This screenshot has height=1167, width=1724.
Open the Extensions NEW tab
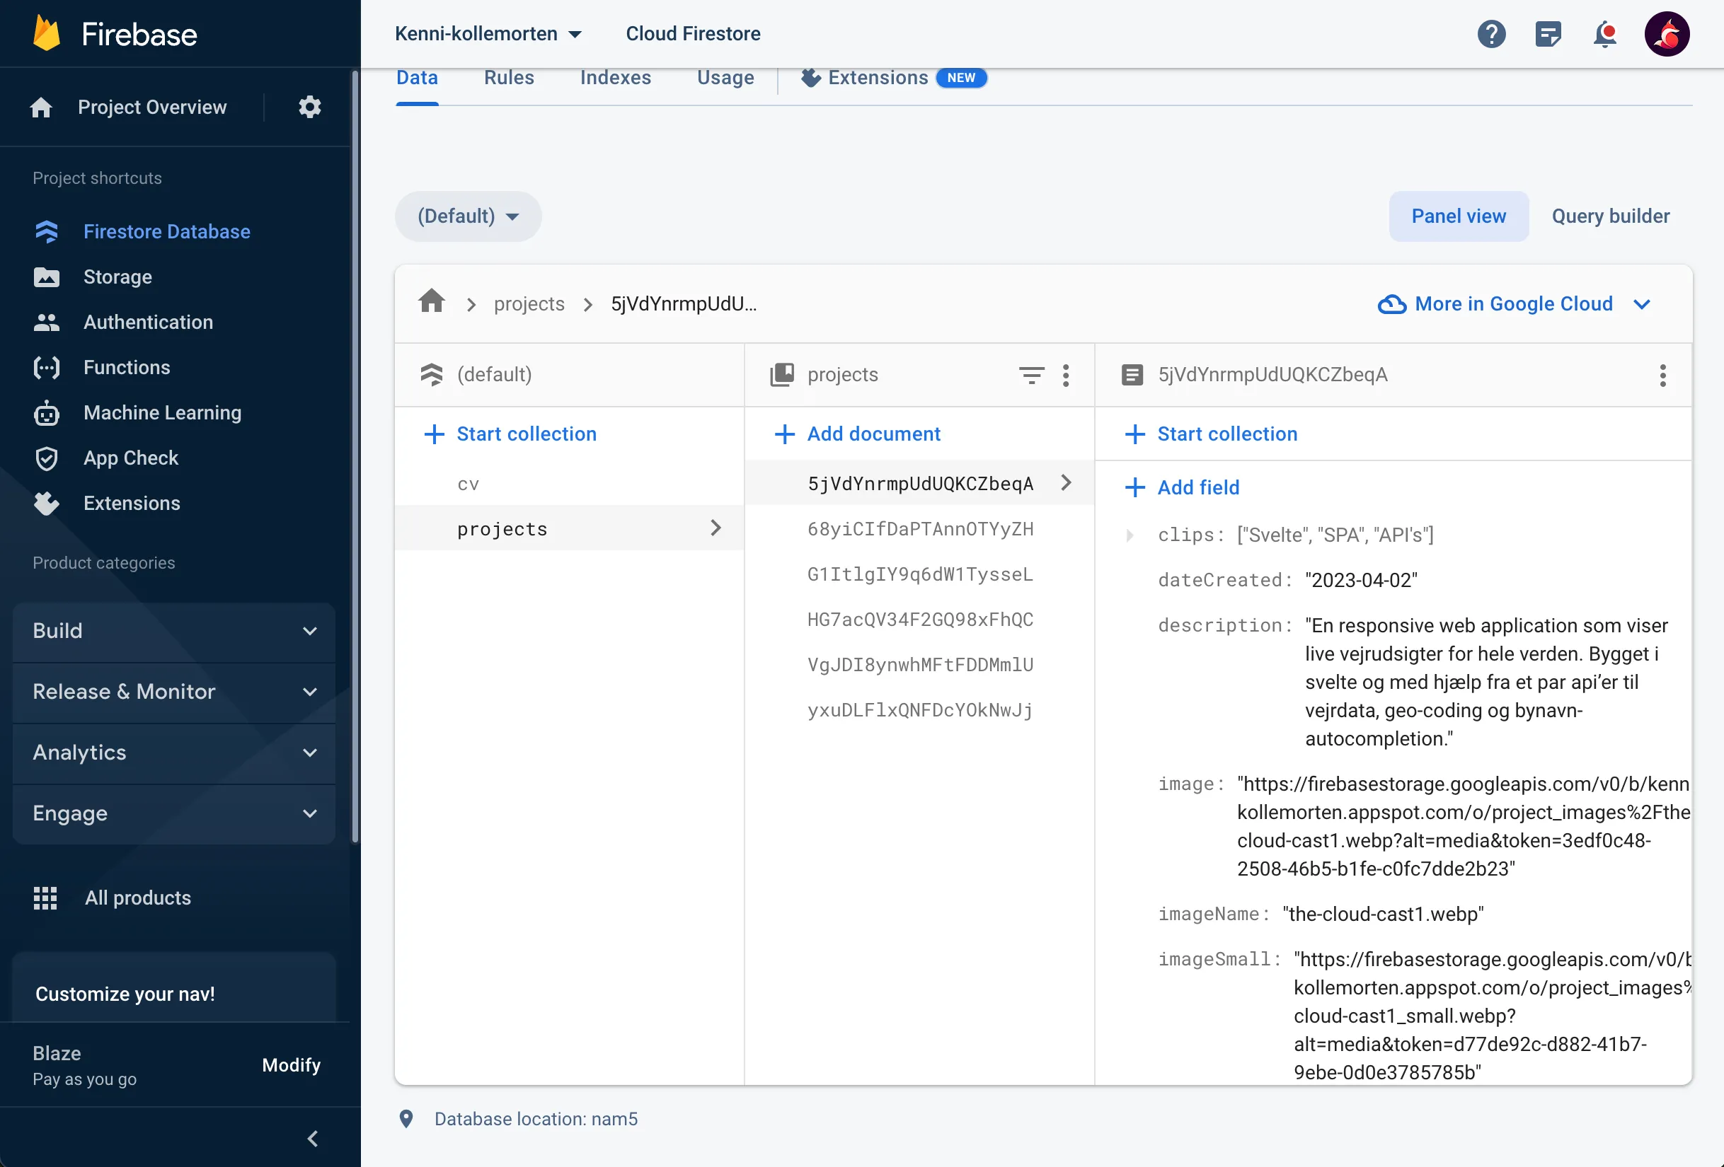894,78
